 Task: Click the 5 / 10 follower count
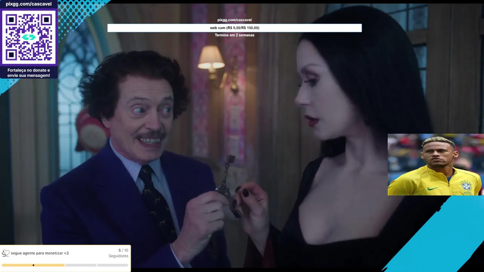click(x=123, y=250)
